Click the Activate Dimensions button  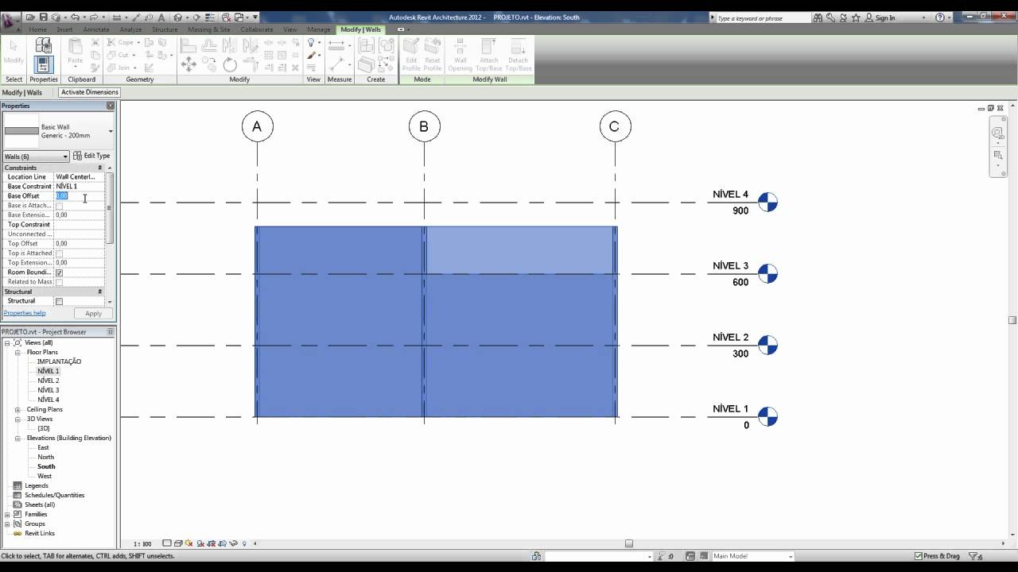(x=90, y=92)
